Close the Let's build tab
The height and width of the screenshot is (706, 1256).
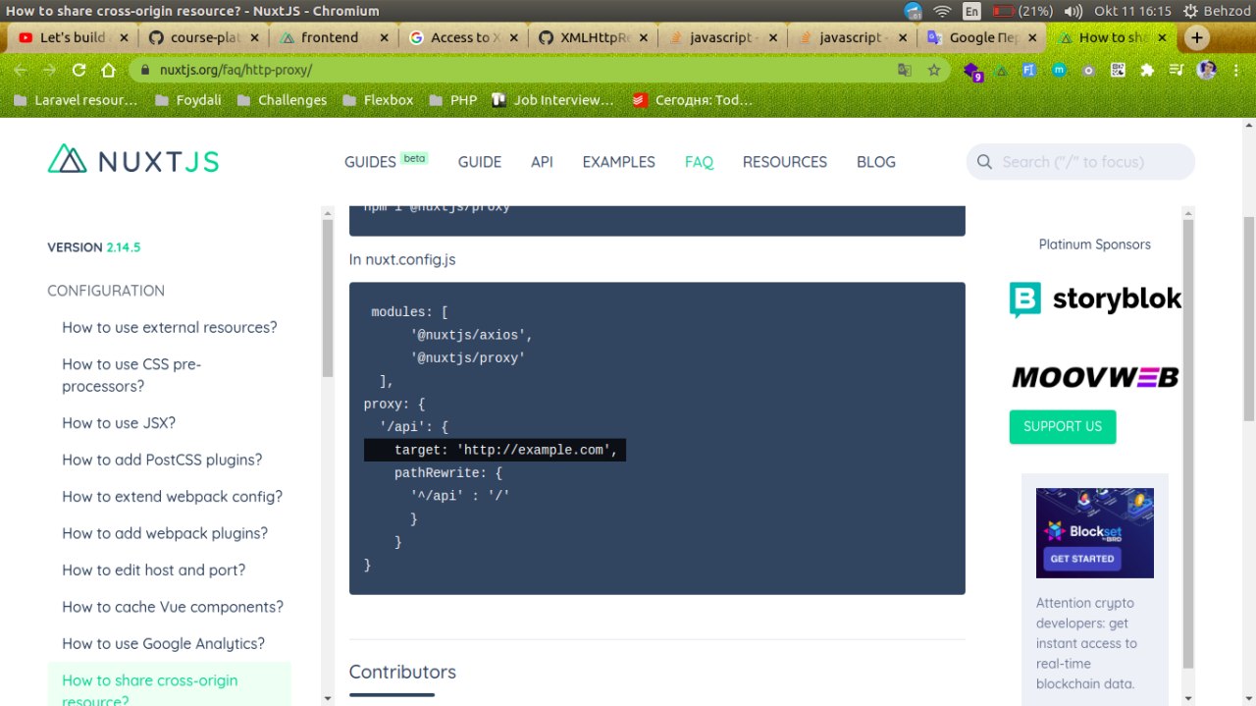[x=124, y=38]
